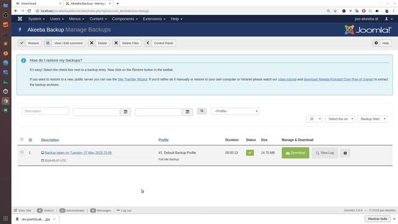Open the joo-akeeba site link

coord(366,19)
